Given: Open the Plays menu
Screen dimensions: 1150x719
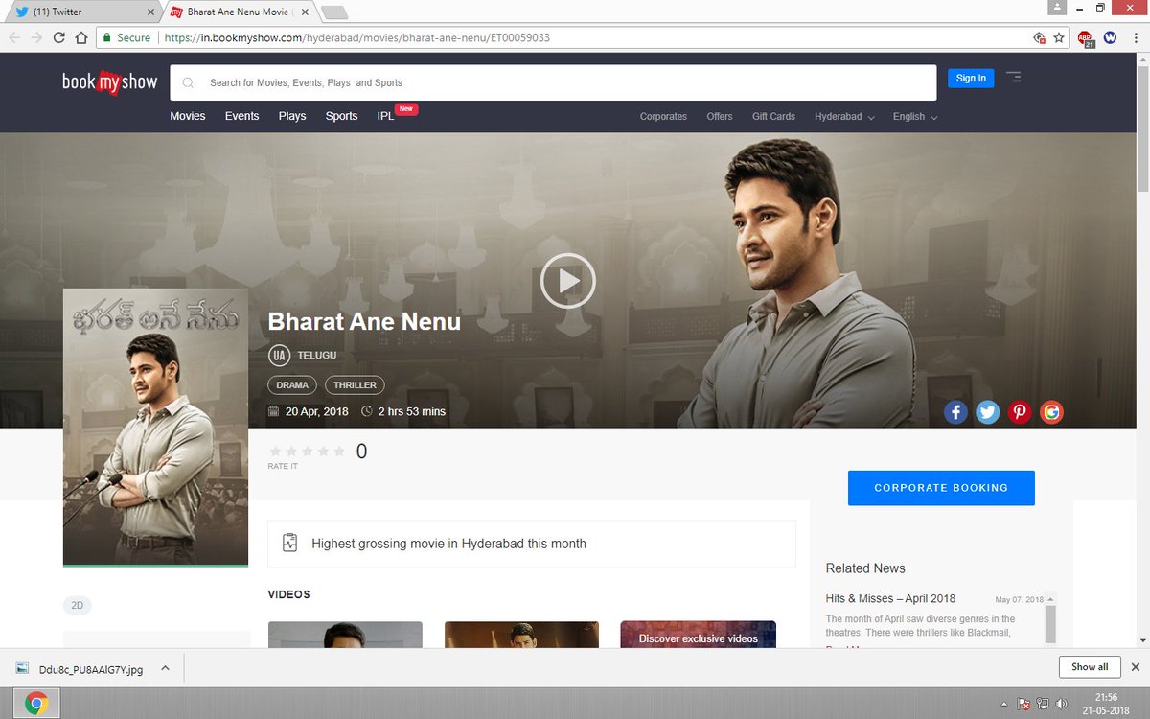Looking at the screenshot, I should (292, 116).
